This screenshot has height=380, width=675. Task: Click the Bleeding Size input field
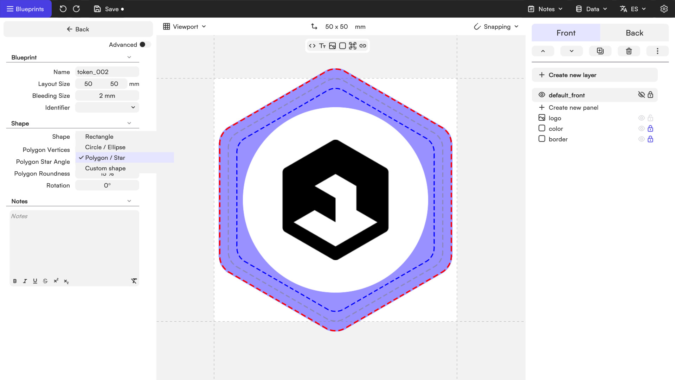107,95
